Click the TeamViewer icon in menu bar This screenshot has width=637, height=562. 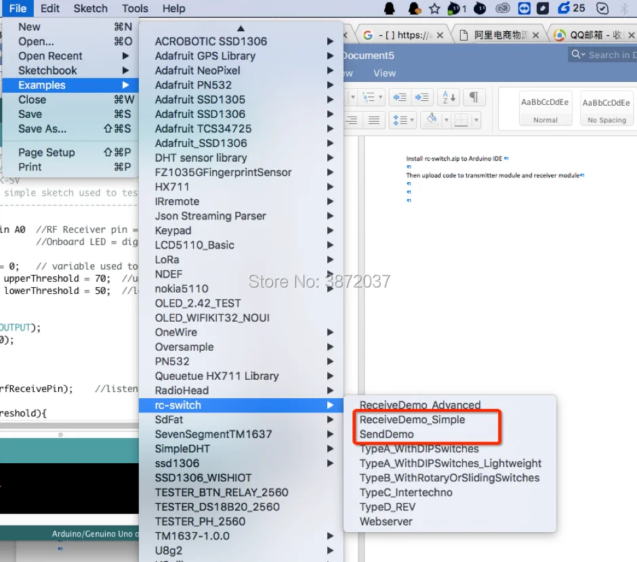[524, 8]
